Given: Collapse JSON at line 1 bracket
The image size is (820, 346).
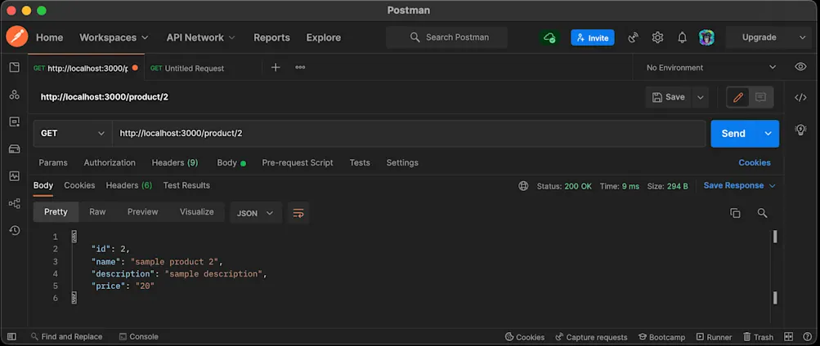Looking at the screenshot, I should (74, 237).
